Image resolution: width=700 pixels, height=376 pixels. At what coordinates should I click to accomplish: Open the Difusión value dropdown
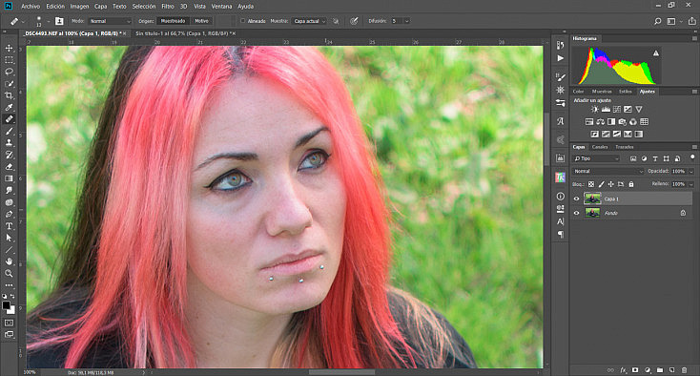(406, 21)
